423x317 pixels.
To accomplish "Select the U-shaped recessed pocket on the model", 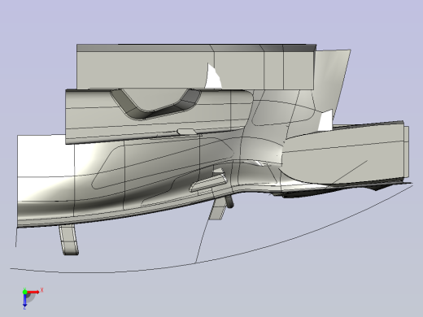I will tap(155, 103).
